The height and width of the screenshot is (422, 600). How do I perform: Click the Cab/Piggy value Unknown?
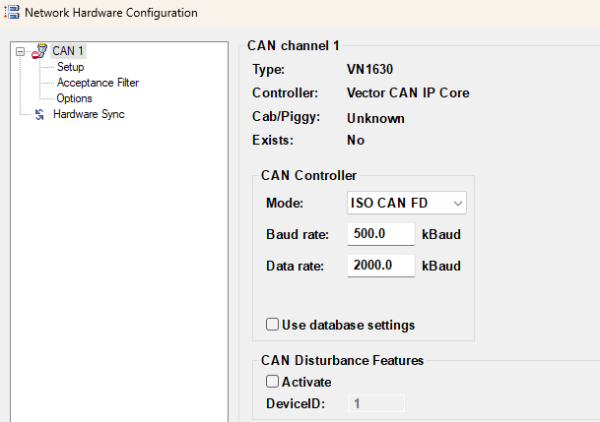coord(375,118)
